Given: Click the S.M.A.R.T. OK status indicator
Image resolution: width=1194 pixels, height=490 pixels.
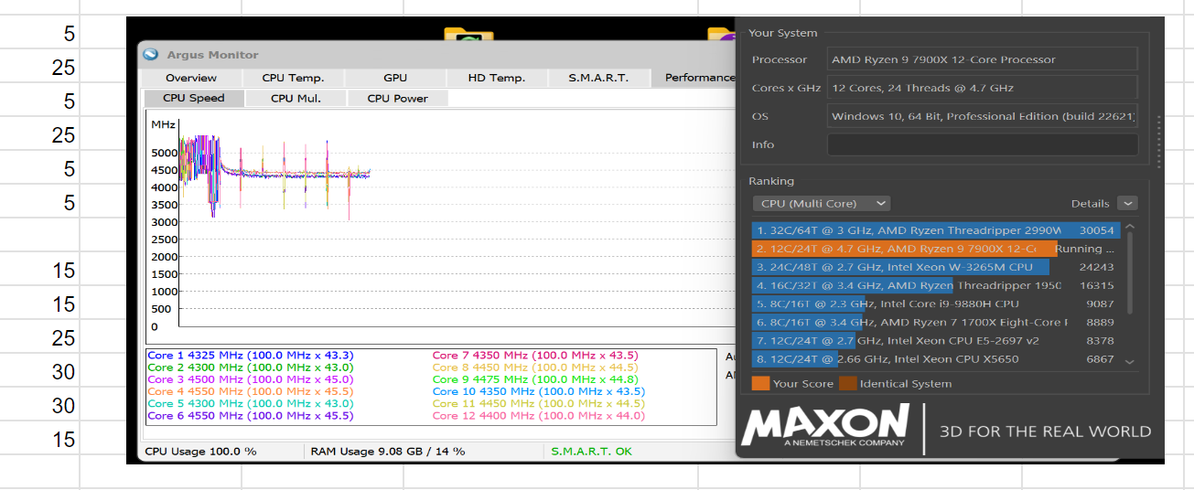Looking at the screenshot, I should point(591,451).
